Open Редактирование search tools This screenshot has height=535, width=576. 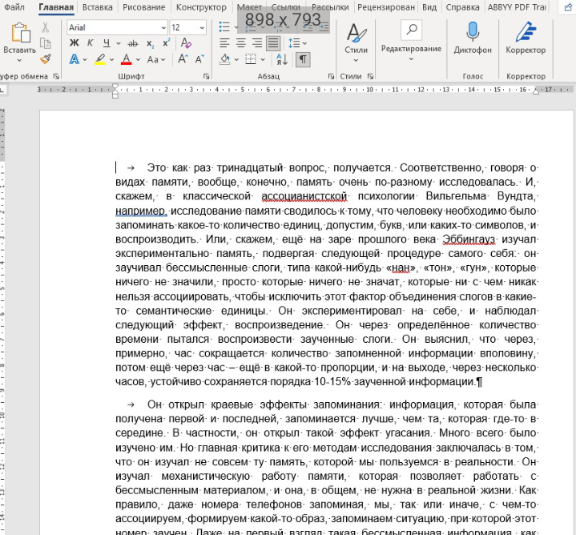pyautogui.click(x=411, y=41)
